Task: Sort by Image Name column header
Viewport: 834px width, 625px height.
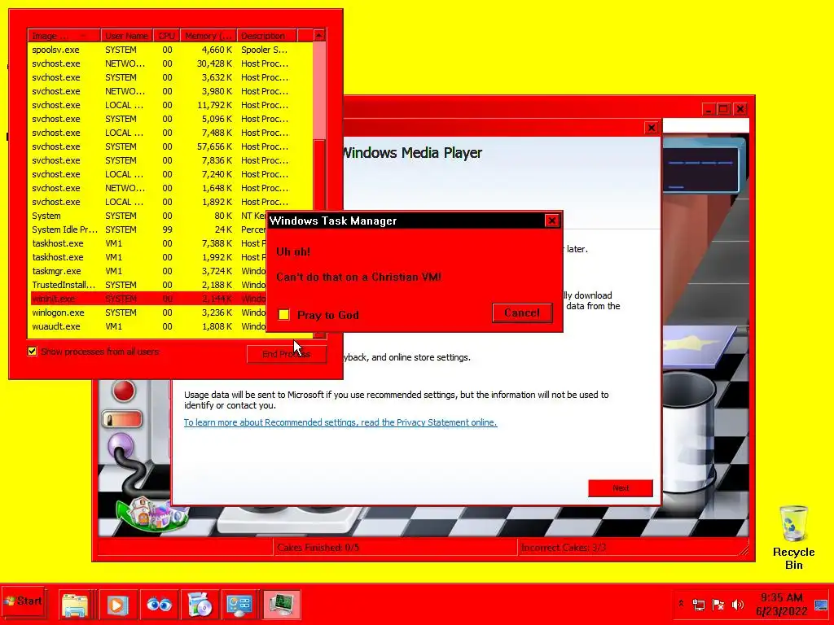Action: click(64, 36)
